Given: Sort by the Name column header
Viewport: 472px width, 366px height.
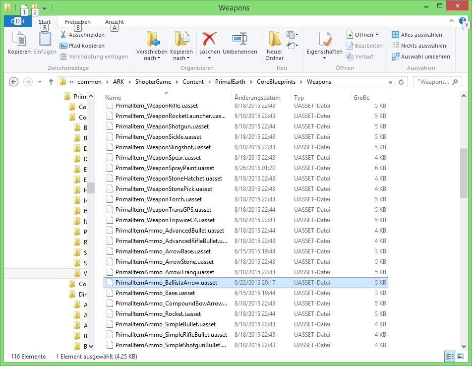Looking at the screenshot, I should point(167,98).
